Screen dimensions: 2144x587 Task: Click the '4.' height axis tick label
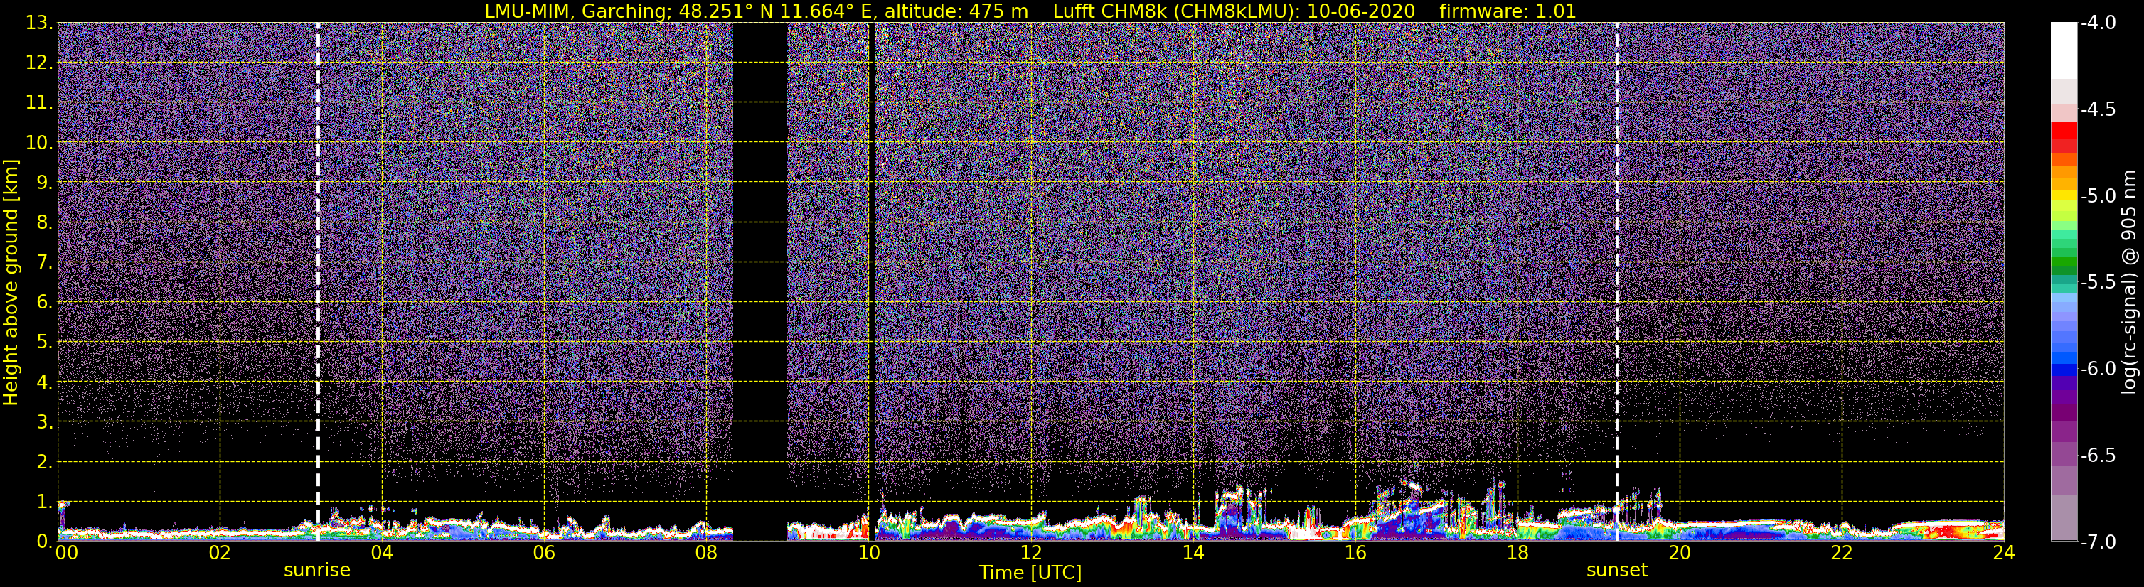(x=43, y=382)
